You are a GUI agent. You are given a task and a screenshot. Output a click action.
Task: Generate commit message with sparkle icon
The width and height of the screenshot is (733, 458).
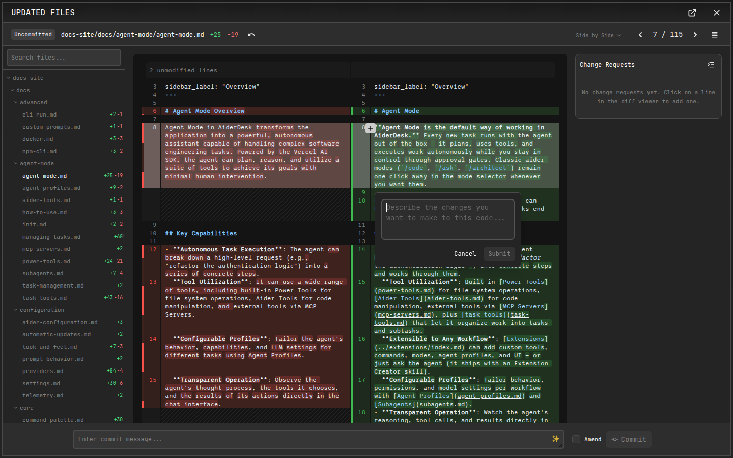[555, 439]
